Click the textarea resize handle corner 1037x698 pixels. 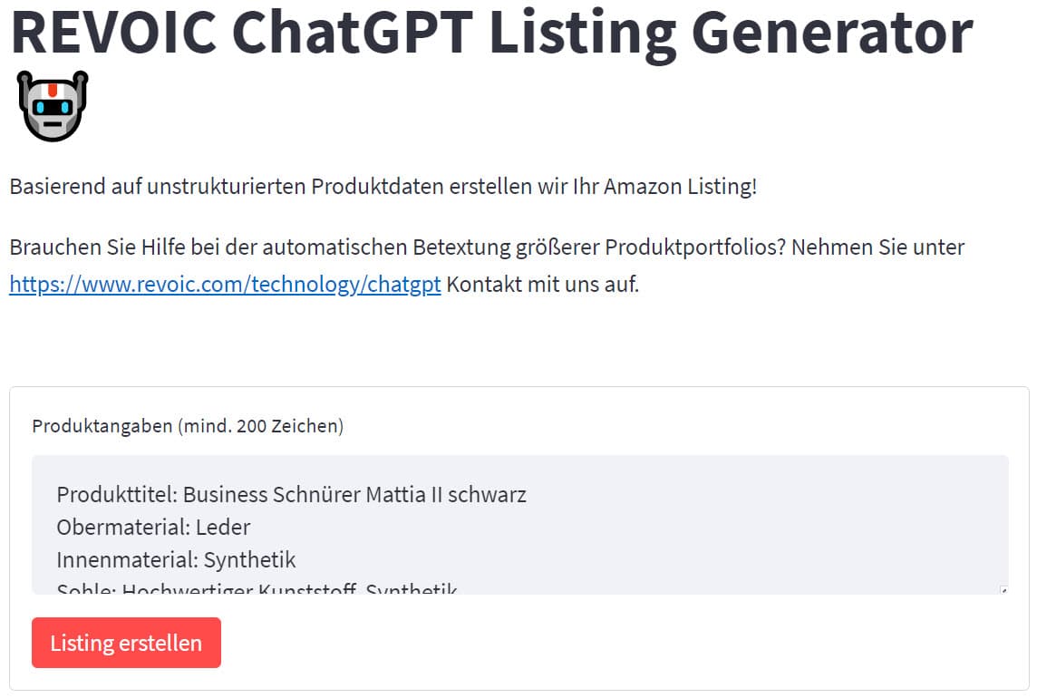tap(1003, 589)
